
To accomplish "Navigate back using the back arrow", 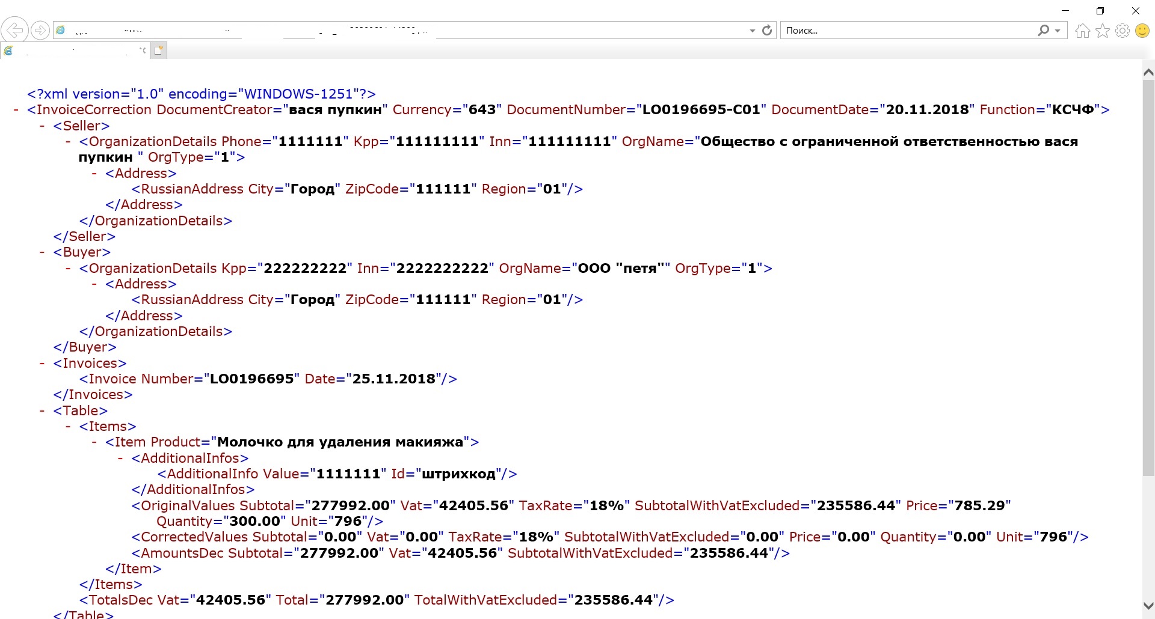I will pyautogui.click(x=15, y=30).
